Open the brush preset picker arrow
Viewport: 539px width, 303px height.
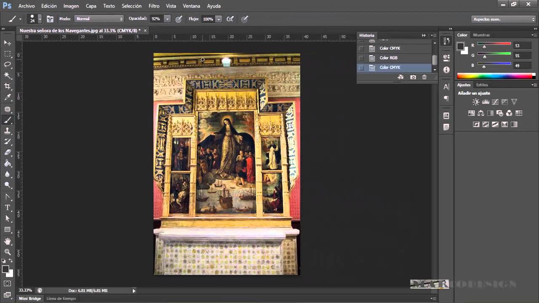[40, 19]
